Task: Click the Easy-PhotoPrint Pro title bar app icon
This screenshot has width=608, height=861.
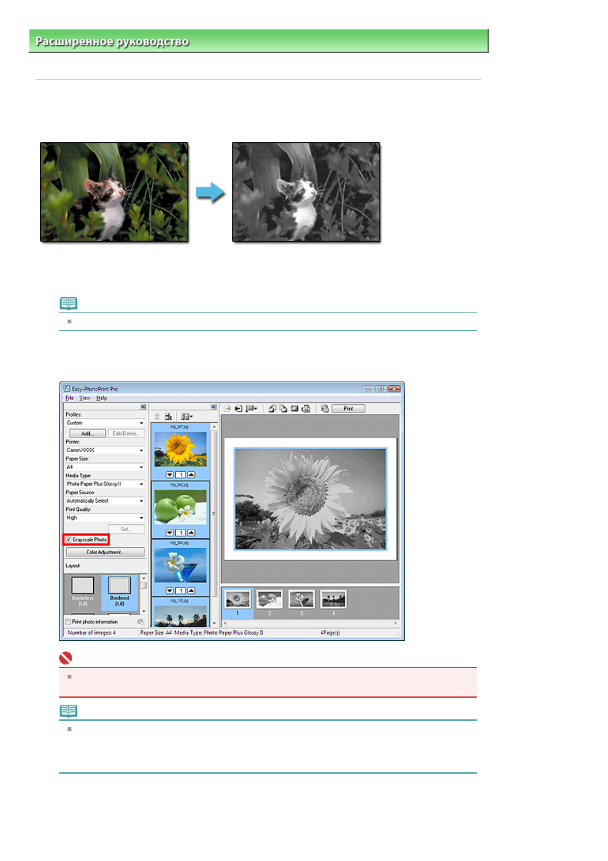Action: (x=67, y=388)
